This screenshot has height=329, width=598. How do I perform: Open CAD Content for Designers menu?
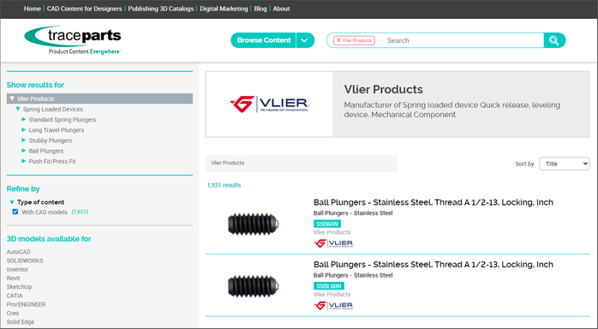(84, 9)
